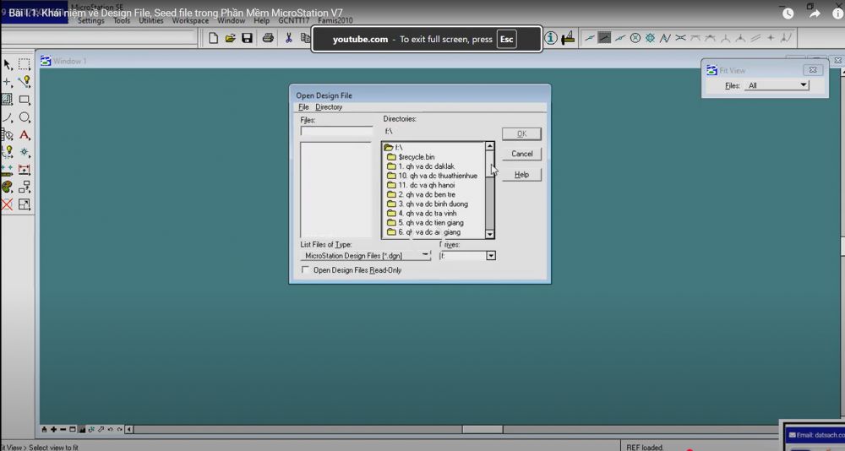Click the Analyze Element info icon
Viewport: 845px width, 451px height.
pos(550,38)
